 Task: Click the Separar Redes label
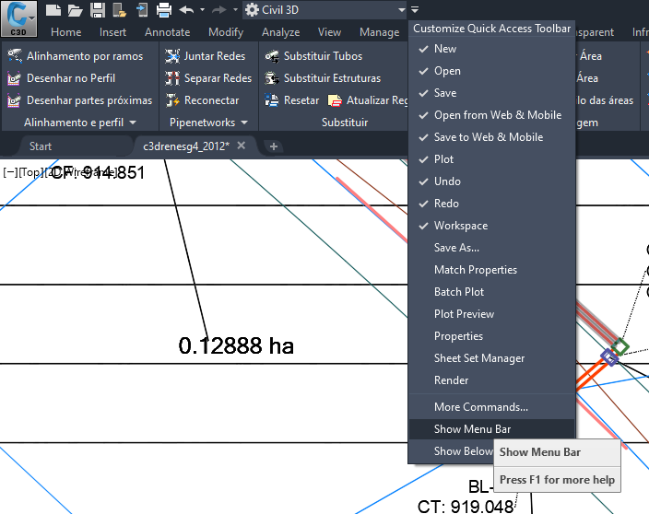pyautogui.click(x=218, y=78)
